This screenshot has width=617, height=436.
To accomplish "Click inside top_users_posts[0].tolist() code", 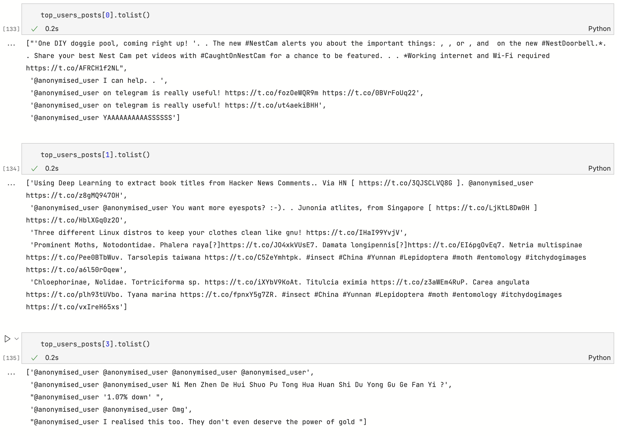I will point(95,15).
